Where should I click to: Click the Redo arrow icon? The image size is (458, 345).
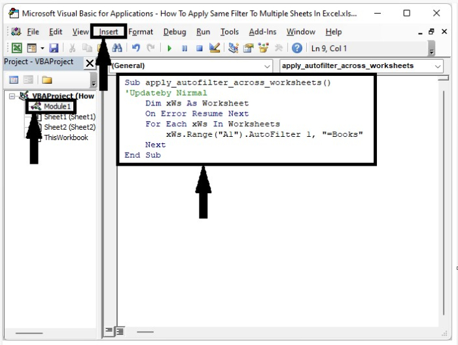(150, 48)
